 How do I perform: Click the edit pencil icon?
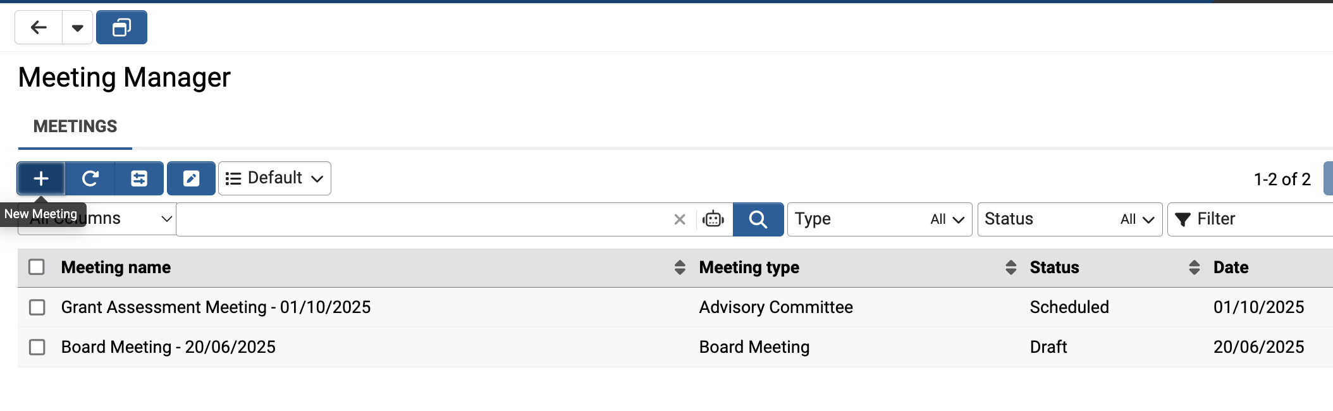pos(191,179)
